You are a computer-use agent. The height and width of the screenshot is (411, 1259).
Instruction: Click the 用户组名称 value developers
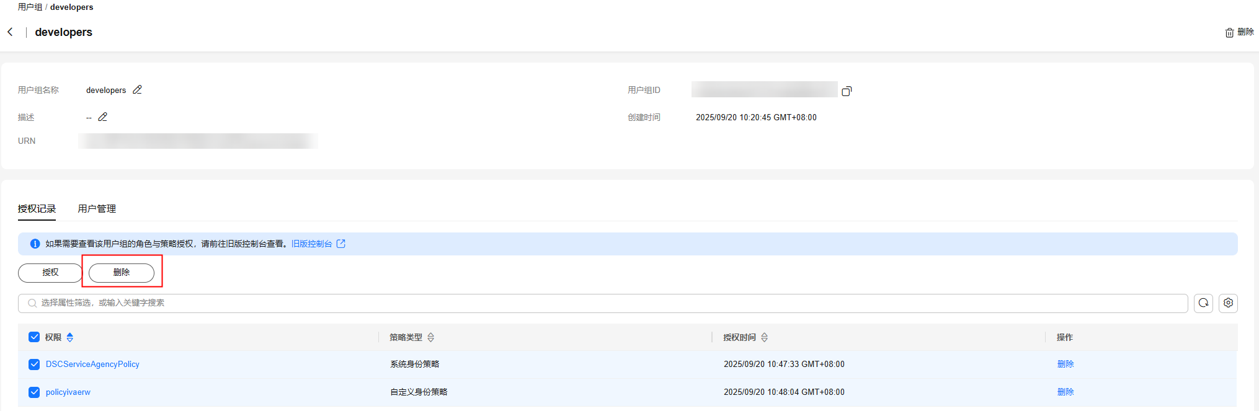[x=106, y=91]
